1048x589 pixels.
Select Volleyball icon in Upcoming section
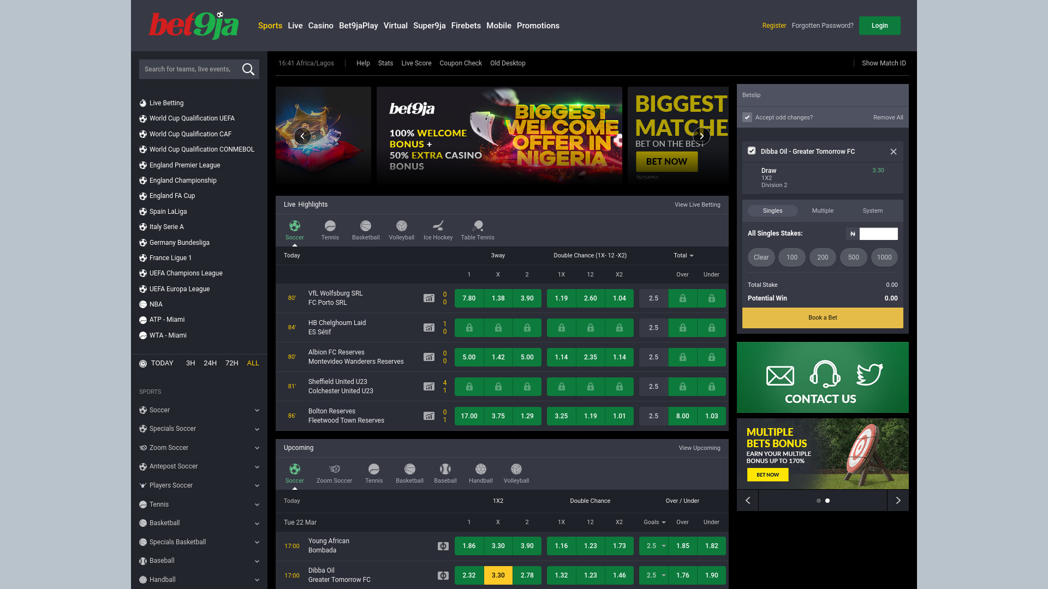[x=516, y=469]
